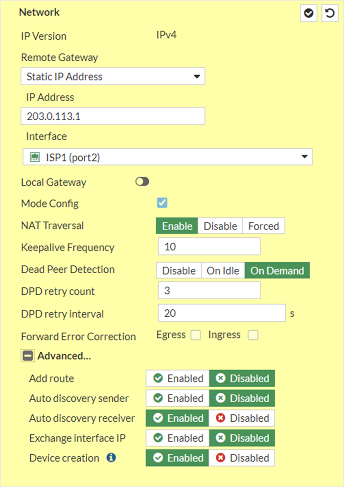Check the Ingress forward error correction box
Viewport: 344px width, 487px height.
[x=253, y=335]
